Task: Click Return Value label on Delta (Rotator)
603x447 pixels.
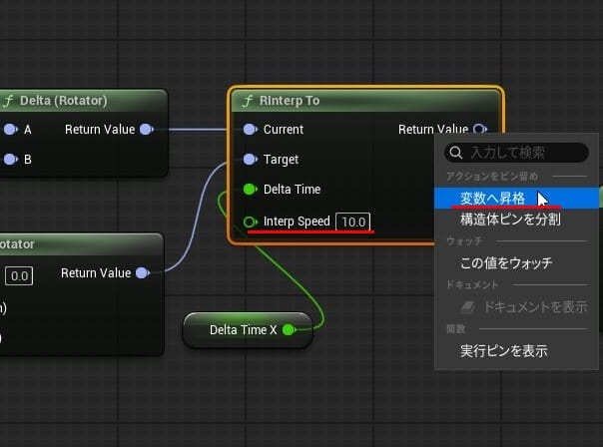Action: [100, 130]
